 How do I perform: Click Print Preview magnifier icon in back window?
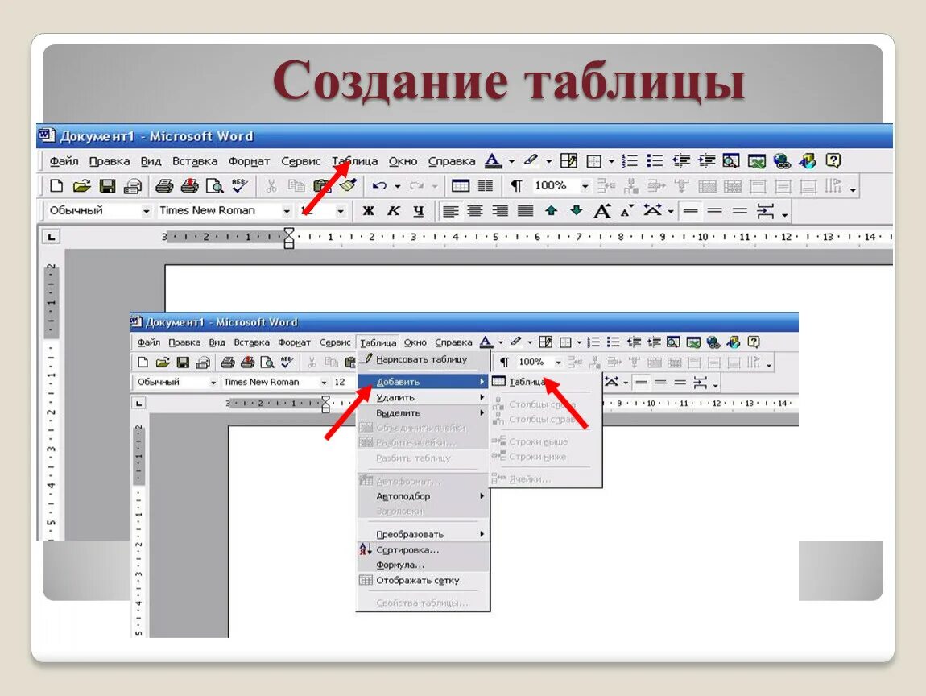(x=214, y=186)
